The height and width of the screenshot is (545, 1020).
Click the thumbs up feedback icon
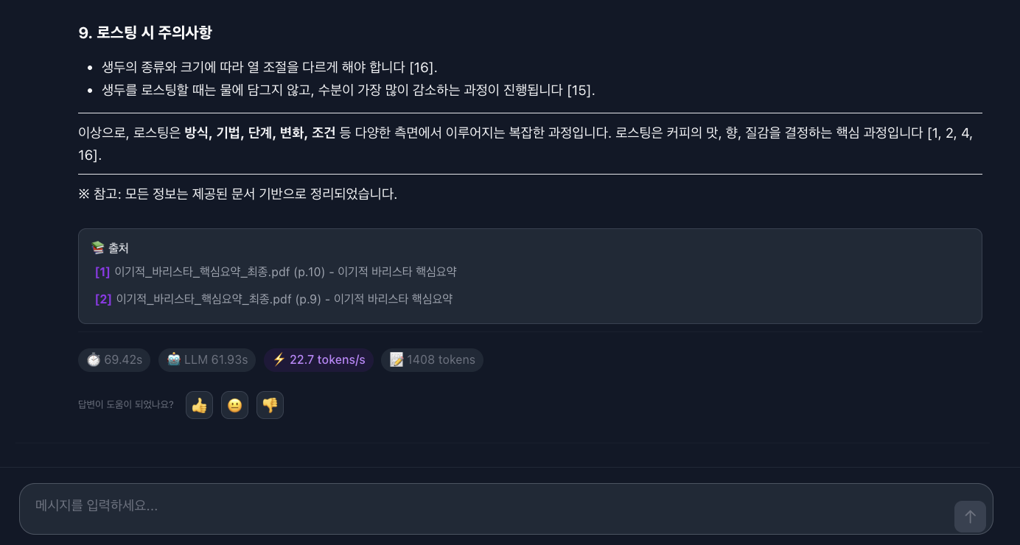[x=199, y=405]
